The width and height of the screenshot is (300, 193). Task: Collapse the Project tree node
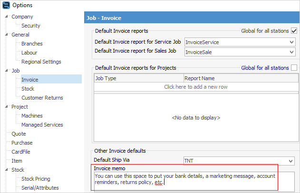click(x=6, y=107)
